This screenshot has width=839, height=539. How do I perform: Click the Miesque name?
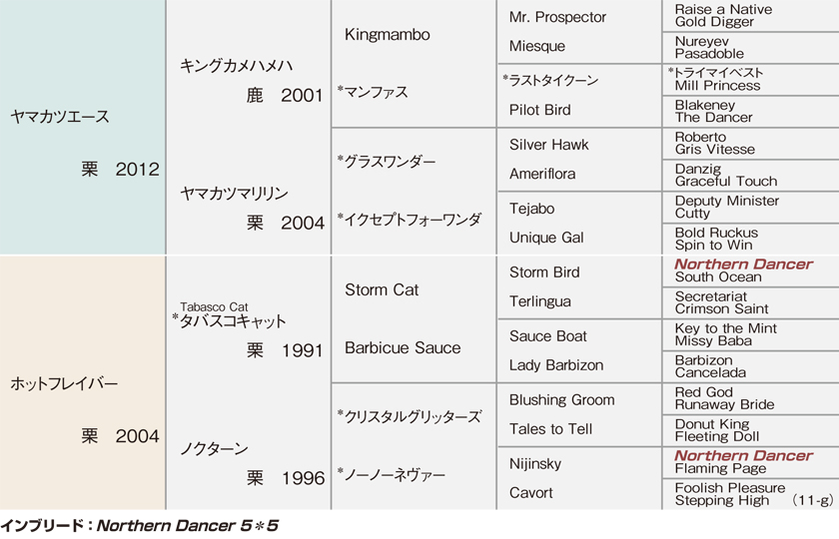(537, 47)
